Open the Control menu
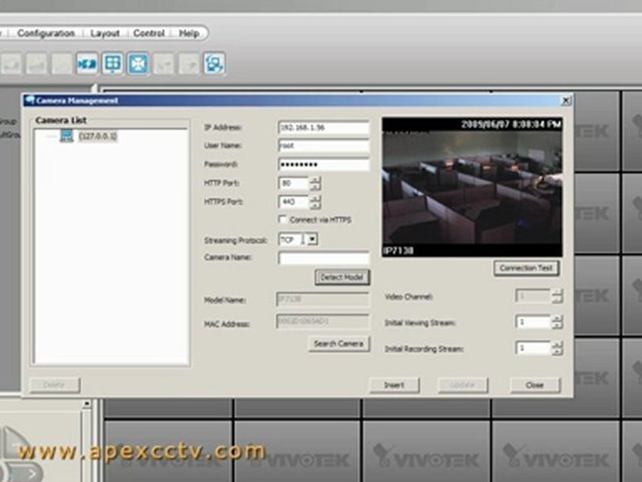Screen dimensions: 642x482 tap(148, 33)
